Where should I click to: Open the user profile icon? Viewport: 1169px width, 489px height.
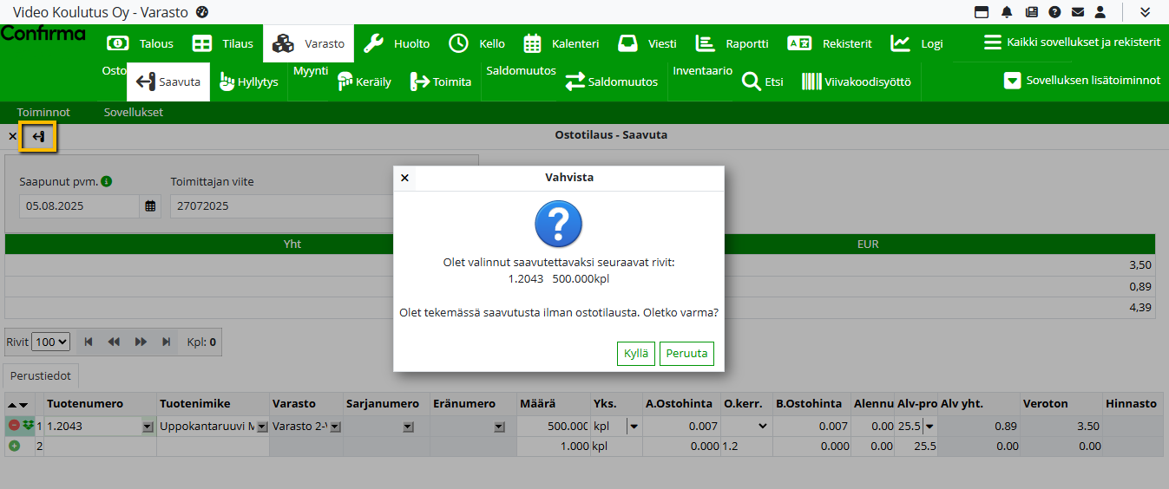1100,12
